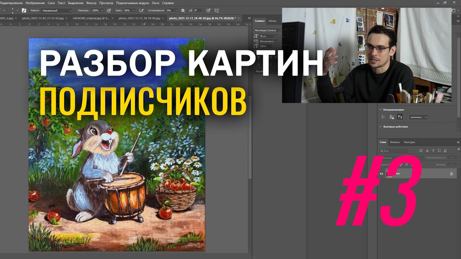Viewport: 461px width, 259px height.
Task: Switch to 16046389_original.jpg tab
Action: tap(91, 18)
